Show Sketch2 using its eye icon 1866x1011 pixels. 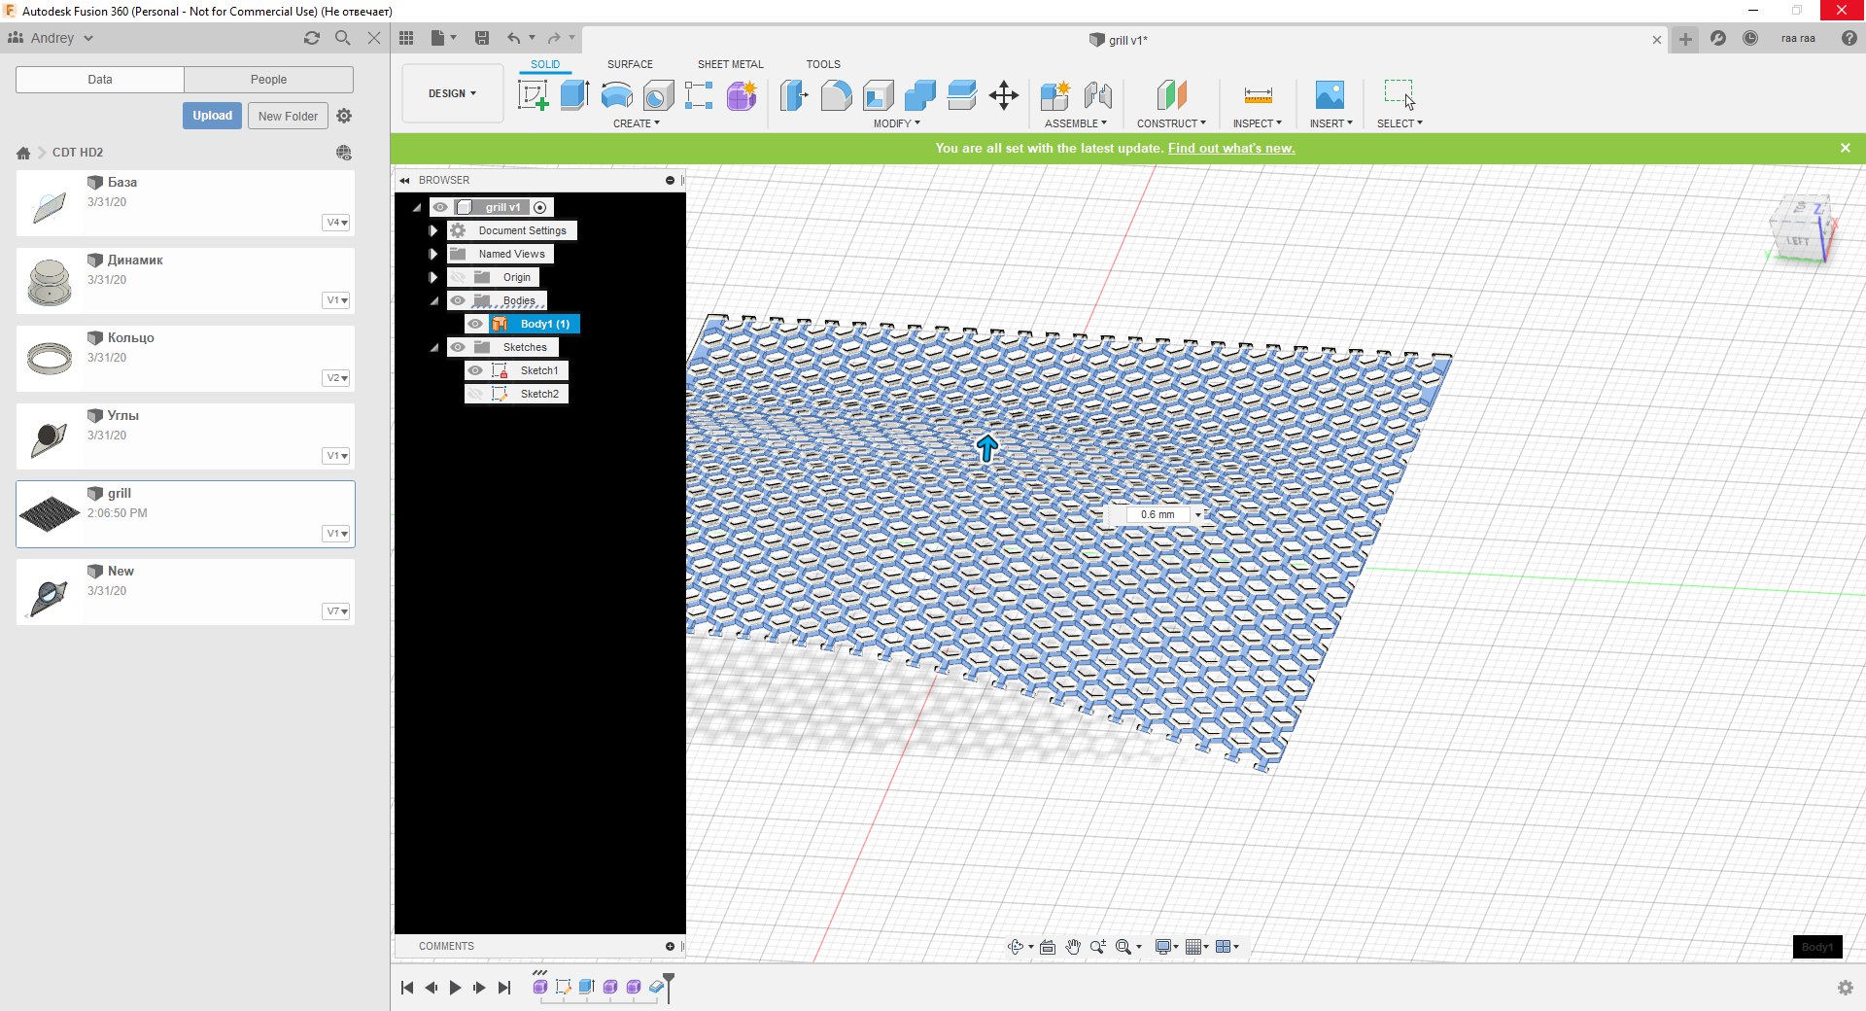coord(475,394)
